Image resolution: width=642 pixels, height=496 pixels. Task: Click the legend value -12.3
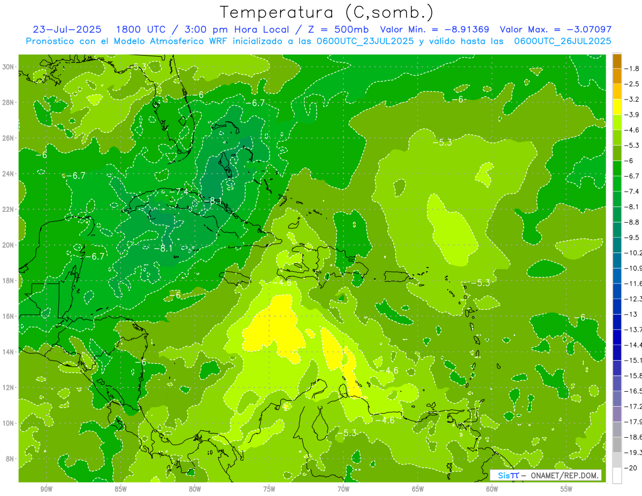633,299
